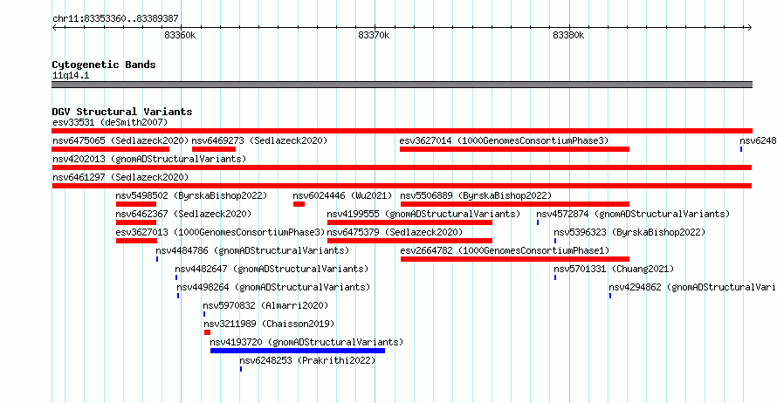
Task: Click the DGV Structural Variants track title
Action: (122, 112)
